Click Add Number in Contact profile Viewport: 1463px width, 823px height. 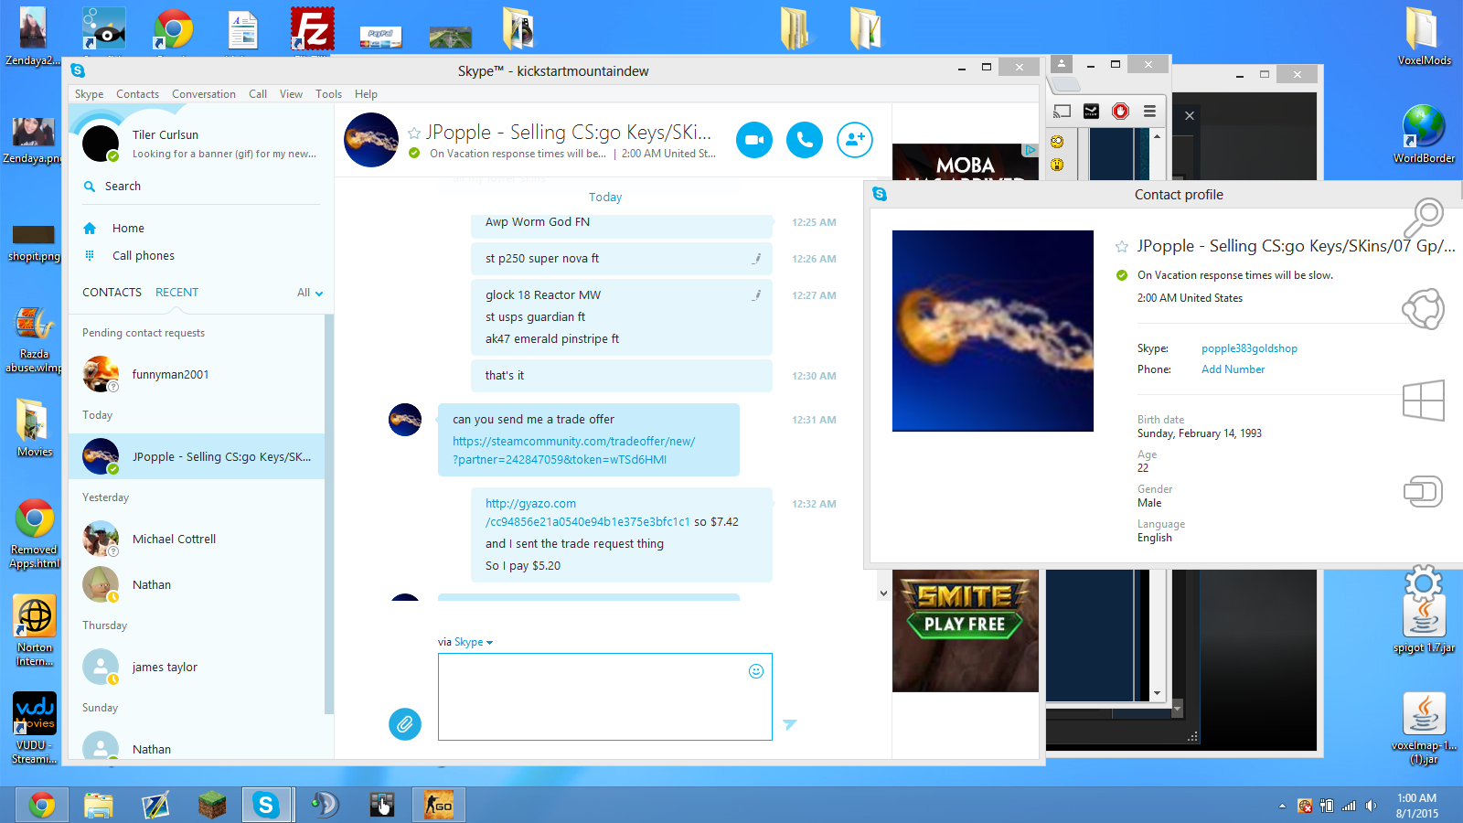click(1233, 369)
